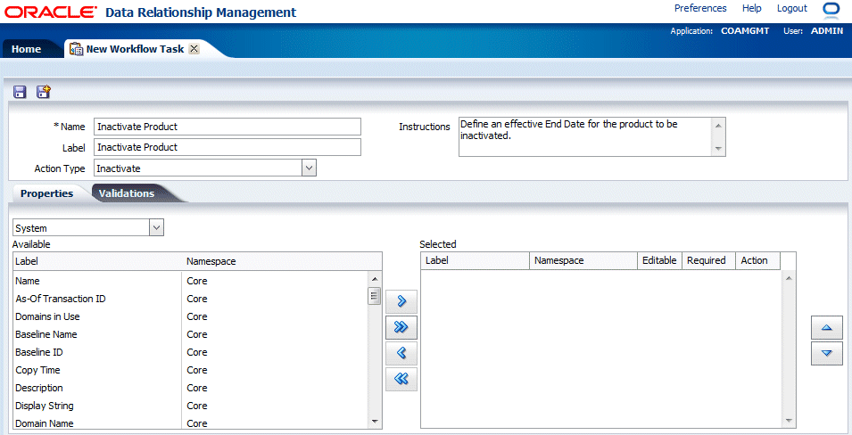Click COAMGMT application name
Screen dimensions: 852x435
click(x=745, y=31)
